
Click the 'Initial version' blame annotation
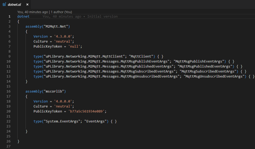[102, 16]
